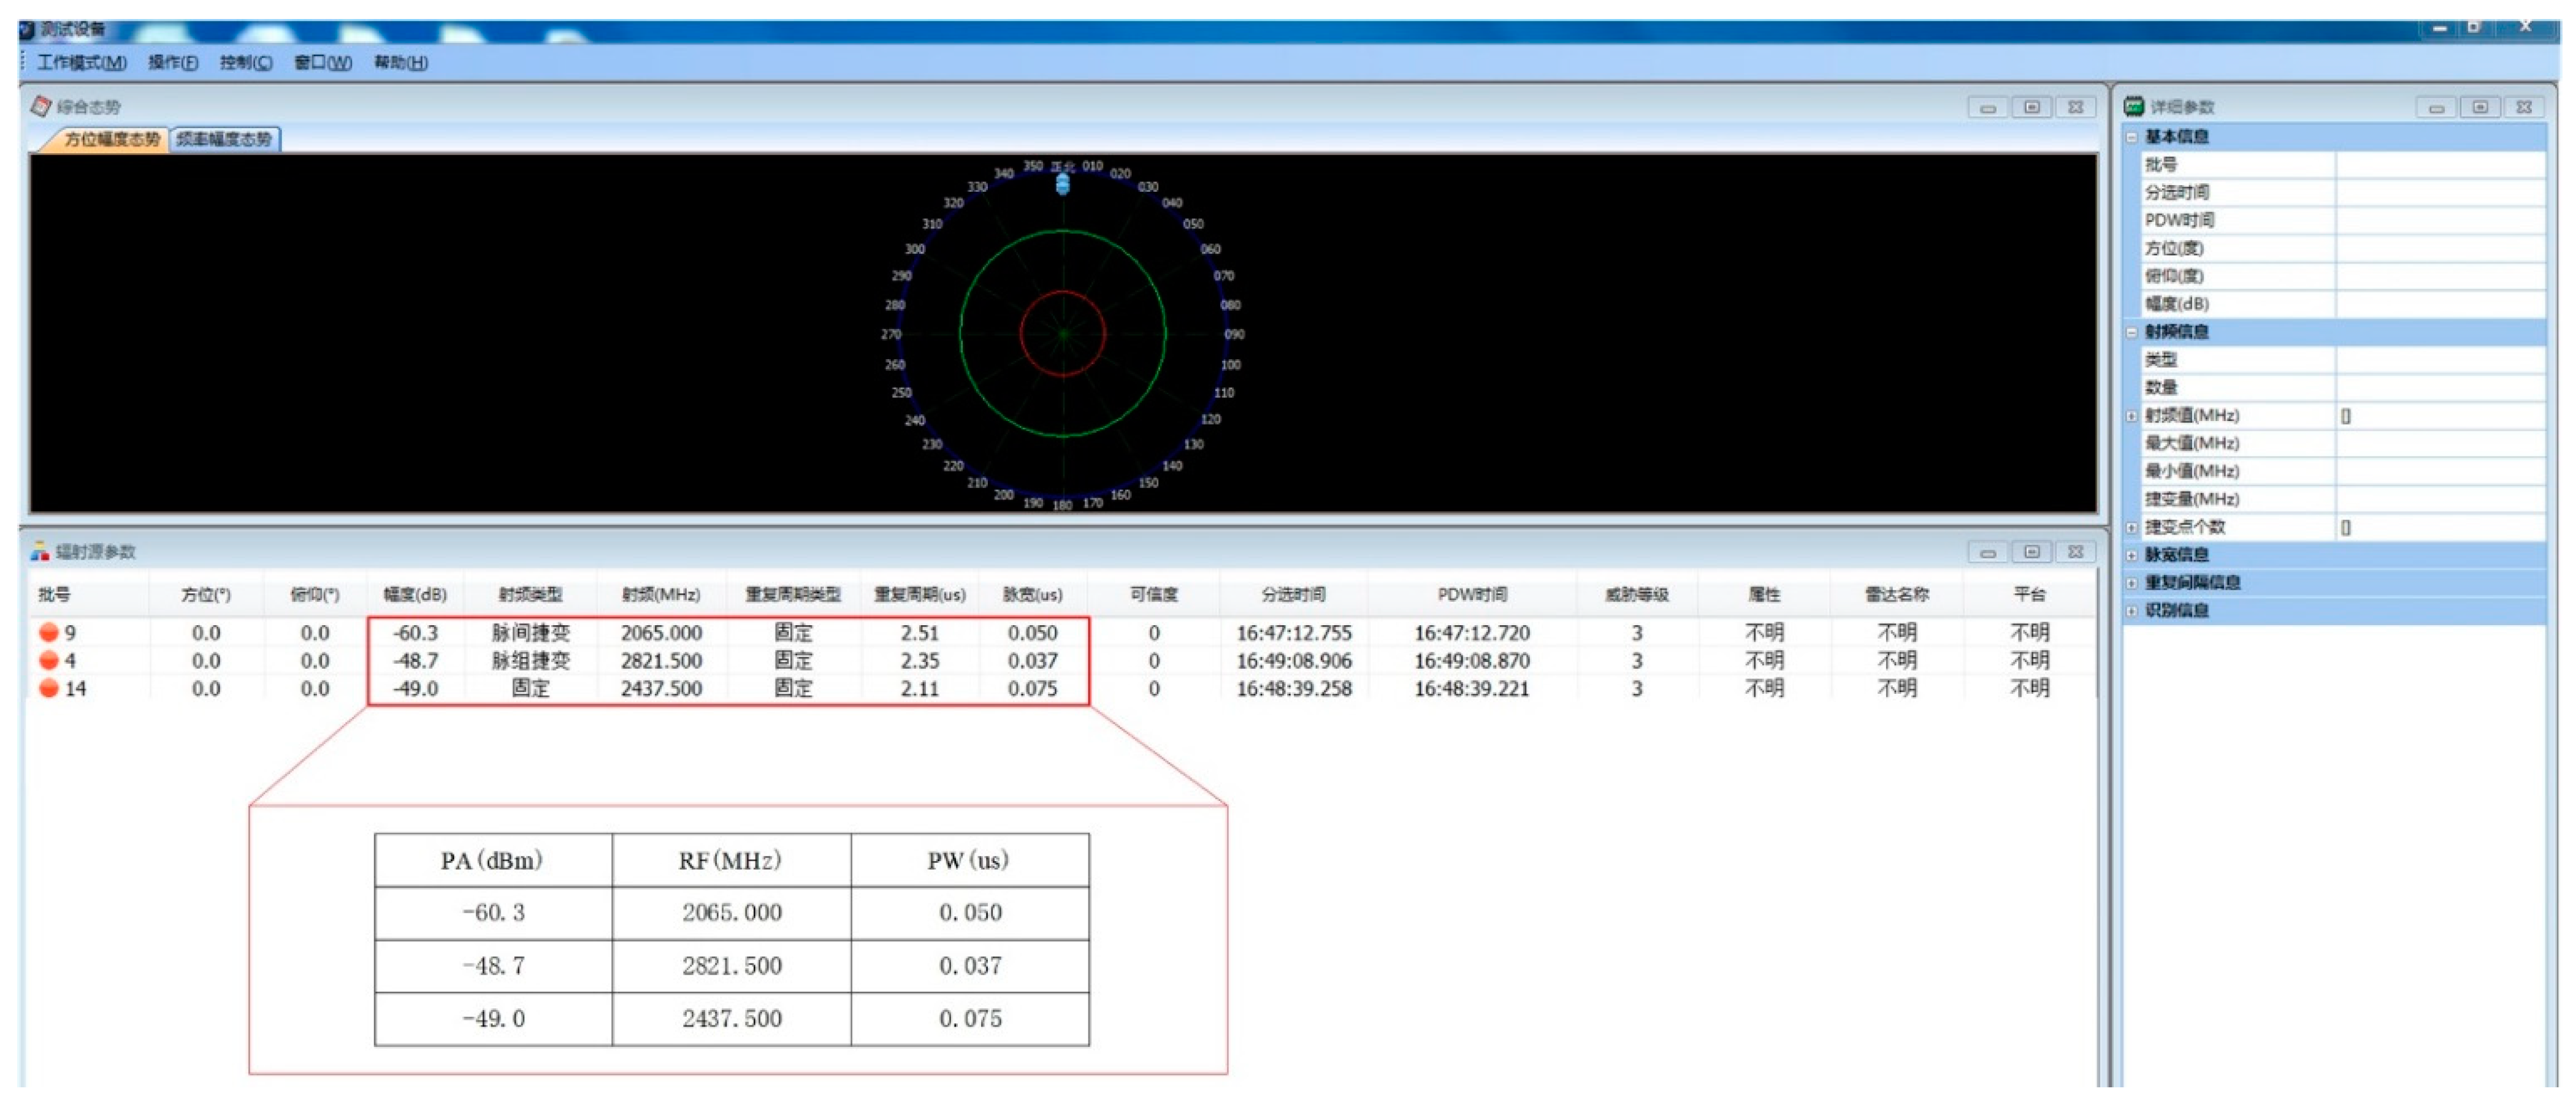Screen dimensions: 2576x1102
Task: Click the red marker for emitter 9
Action: coord(48,633)
